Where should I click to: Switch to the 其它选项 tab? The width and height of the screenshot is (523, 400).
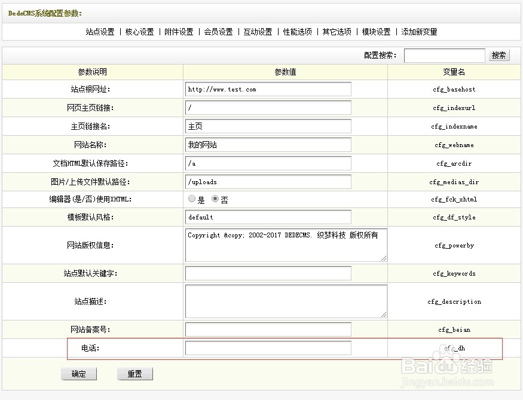click(x=337, y=32)
